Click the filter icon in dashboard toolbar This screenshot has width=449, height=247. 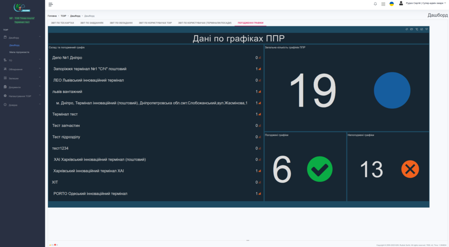coord(417,29)
